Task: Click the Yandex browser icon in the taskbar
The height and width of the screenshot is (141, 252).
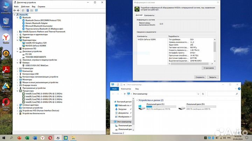Action: pyautogui.click(x=42, y=138)
